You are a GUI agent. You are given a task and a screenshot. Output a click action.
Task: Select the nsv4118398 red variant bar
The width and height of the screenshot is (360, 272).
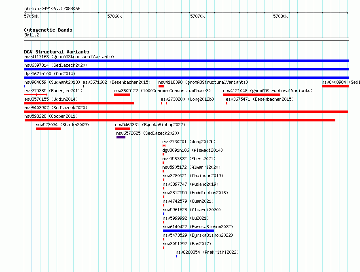point(161,86)
